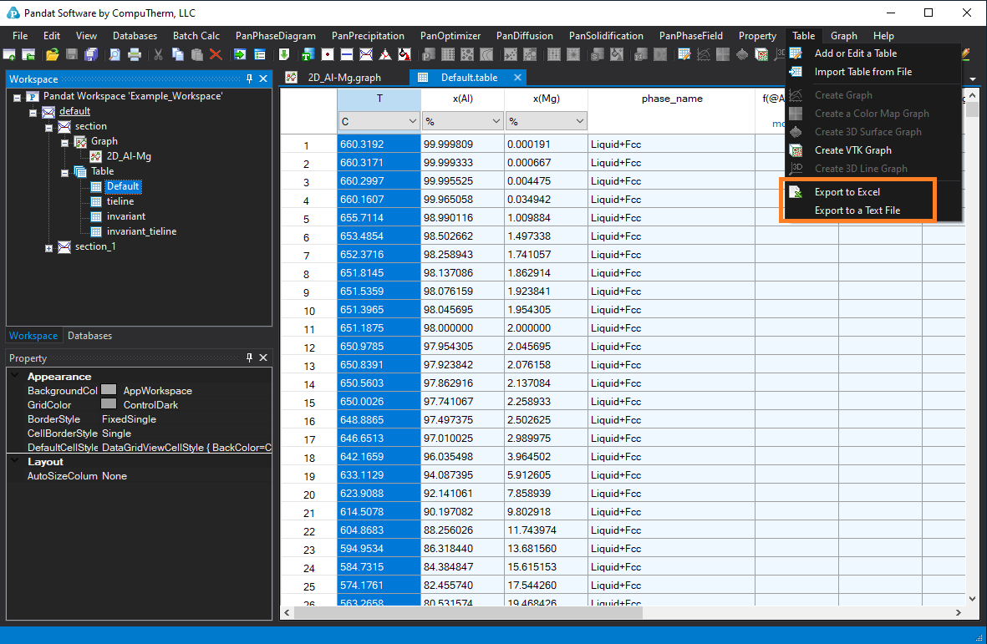Collapse the Graph tree node
Image resolution: width=987 pixels, height=644 pixels.
(x=64, y=142)
